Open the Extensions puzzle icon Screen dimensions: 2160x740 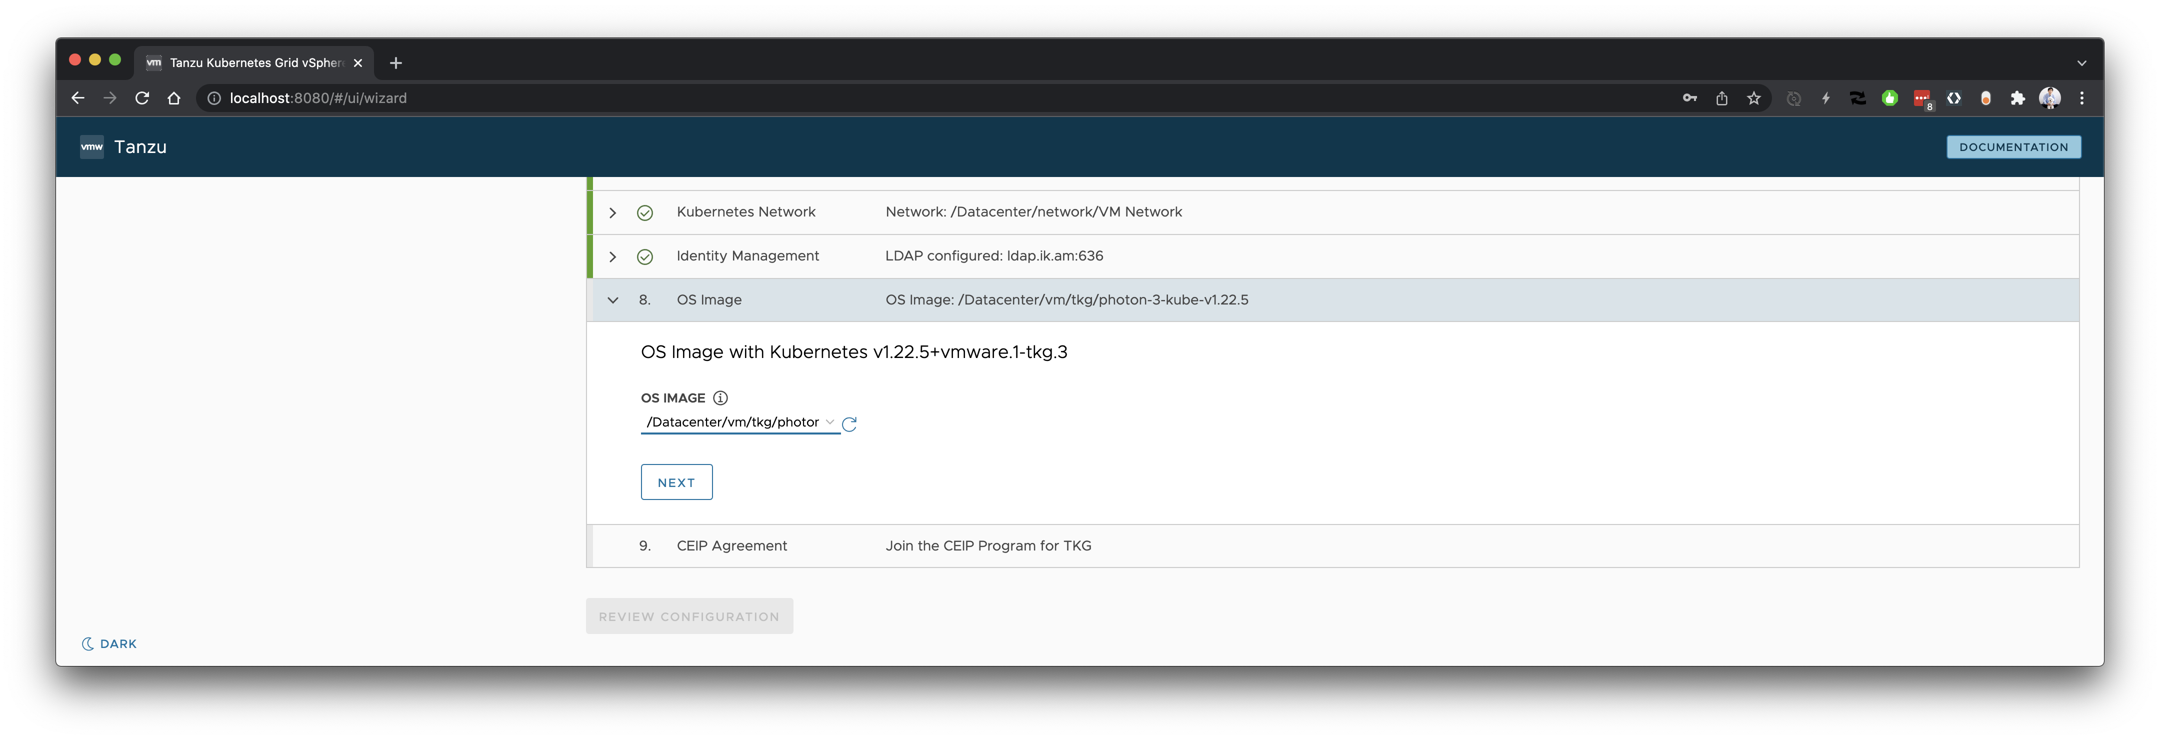[x=2017, y=98]
